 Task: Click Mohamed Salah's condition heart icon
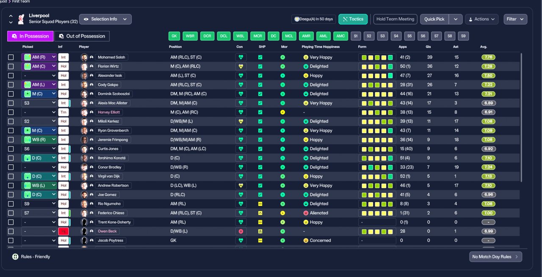point(241,57)
